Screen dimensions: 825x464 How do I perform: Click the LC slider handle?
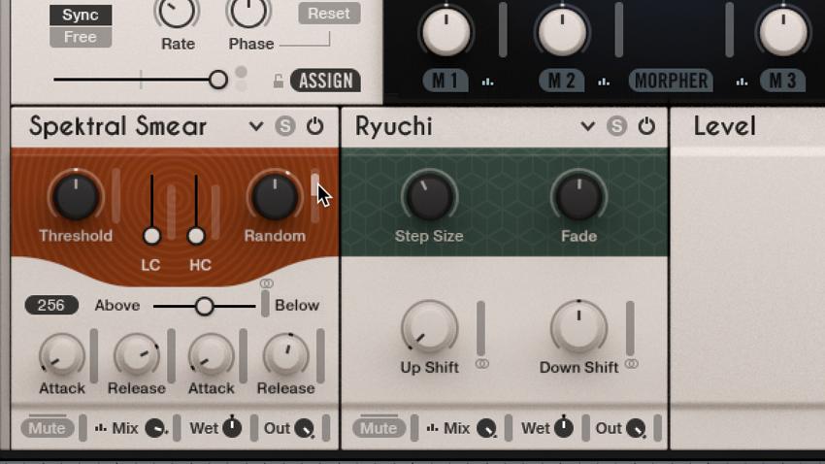click(x=151, y=236)
